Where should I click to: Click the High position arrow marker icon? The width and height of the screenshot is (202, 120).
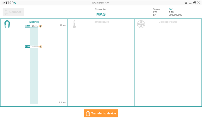click(41, 26)
